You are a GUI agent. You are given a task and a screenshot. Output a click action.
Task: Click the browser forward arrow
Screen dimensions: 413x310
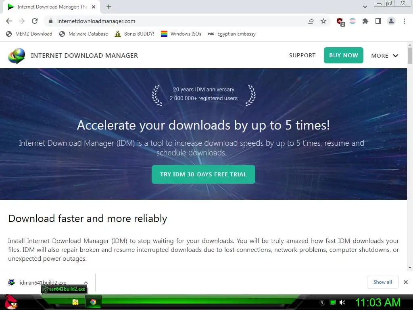(x=22, y=21)
